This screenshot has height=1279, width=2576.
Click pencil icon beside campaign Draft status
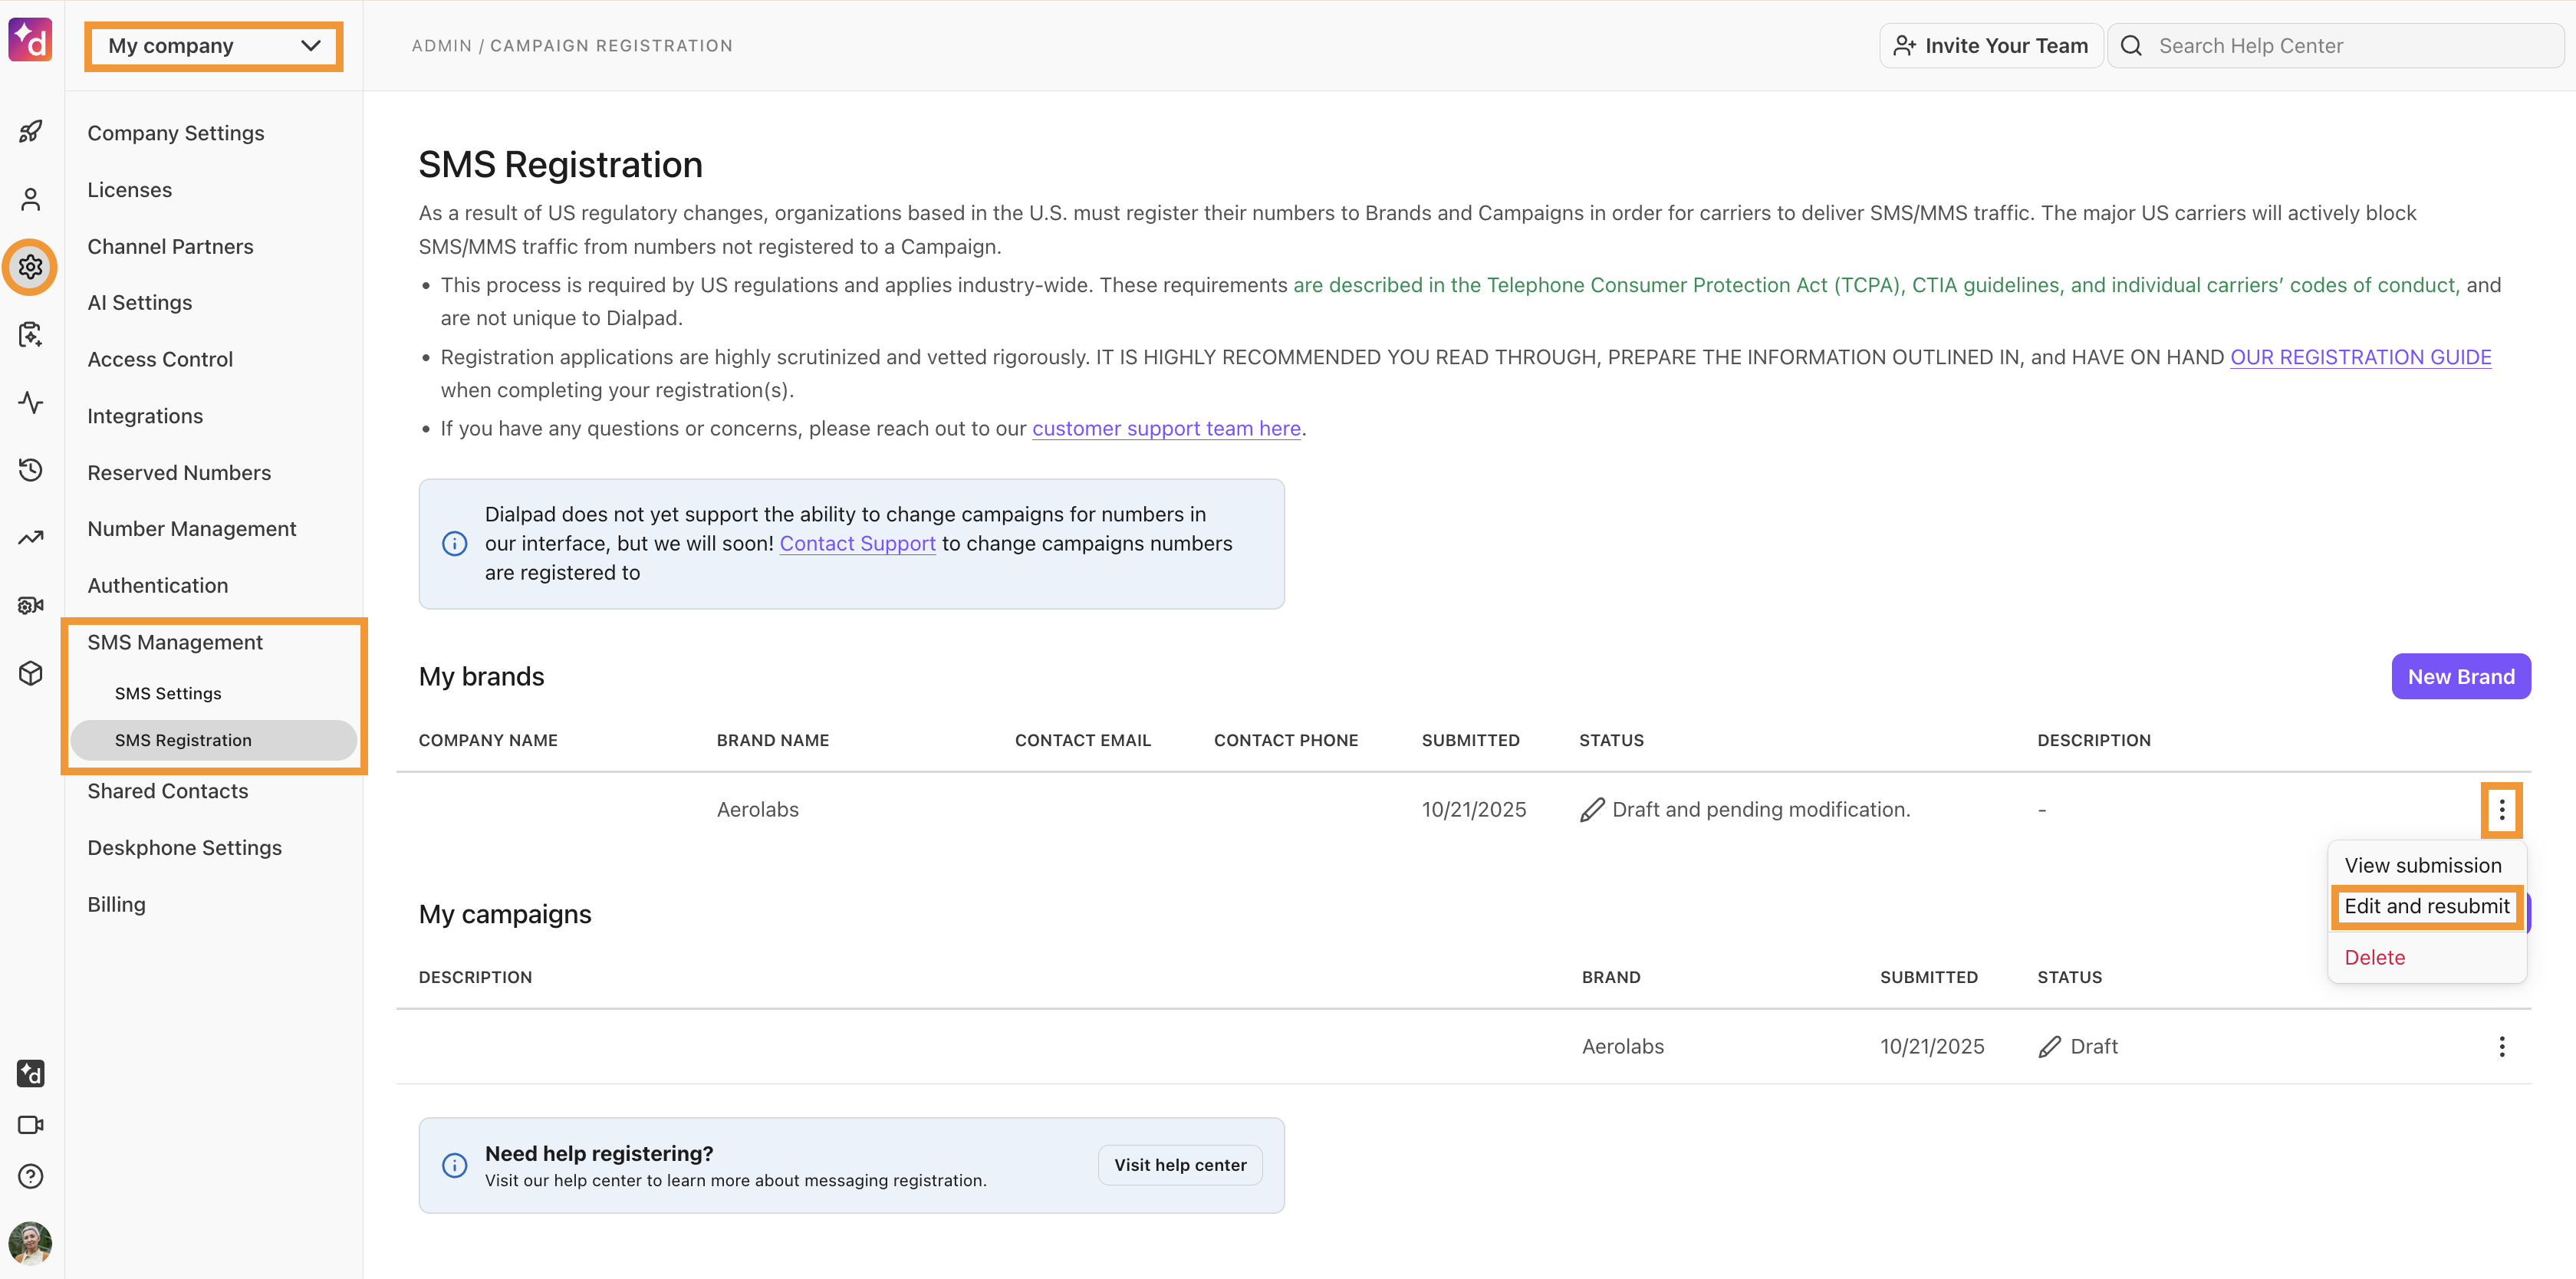pyautogui.click(x=2049, y=1046)
